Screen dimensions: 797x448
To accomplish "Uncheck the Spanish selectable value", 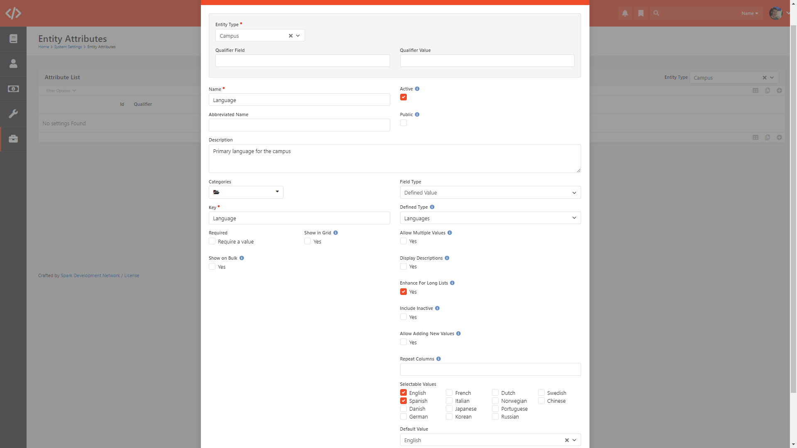I will coord(403,401).
